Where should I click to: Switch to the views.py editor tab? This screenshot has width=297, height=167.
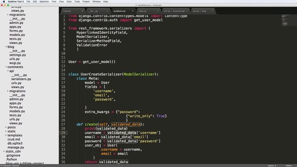point(148,11)
